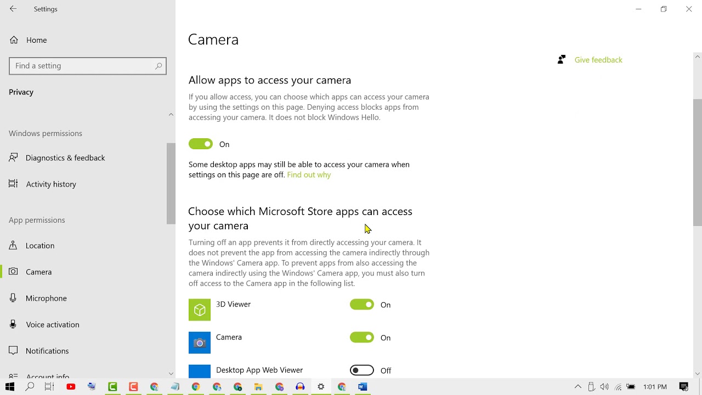The width and height of the screenshot is (702, 395).
Task: Open the volume control in system tray
Action: click(x=604, y=387)
